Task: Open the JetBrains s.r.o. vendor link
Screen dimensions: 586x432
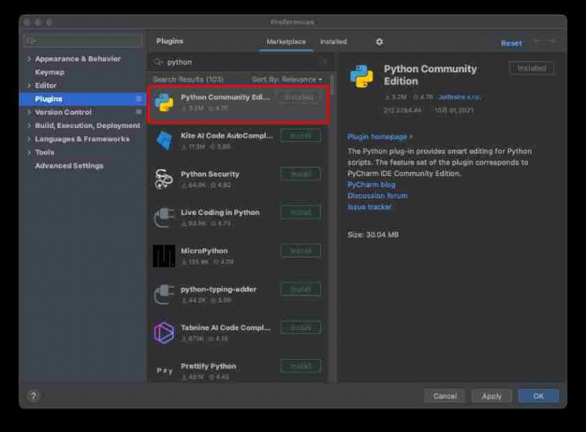Action: coord(459,97)
